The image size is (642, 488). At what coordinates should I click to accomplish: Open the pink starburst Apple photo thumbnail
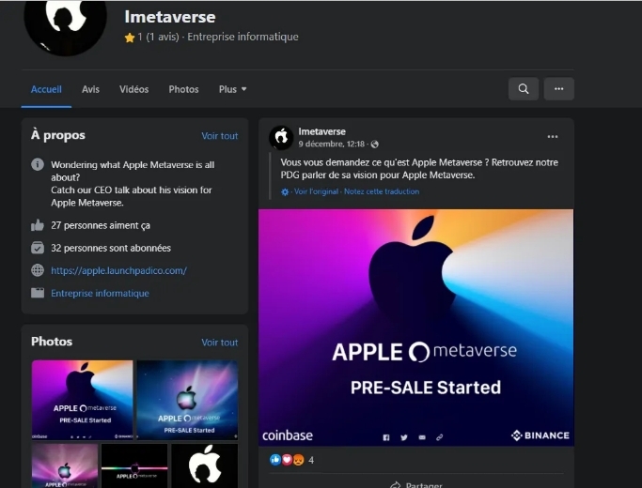[65, 465]
